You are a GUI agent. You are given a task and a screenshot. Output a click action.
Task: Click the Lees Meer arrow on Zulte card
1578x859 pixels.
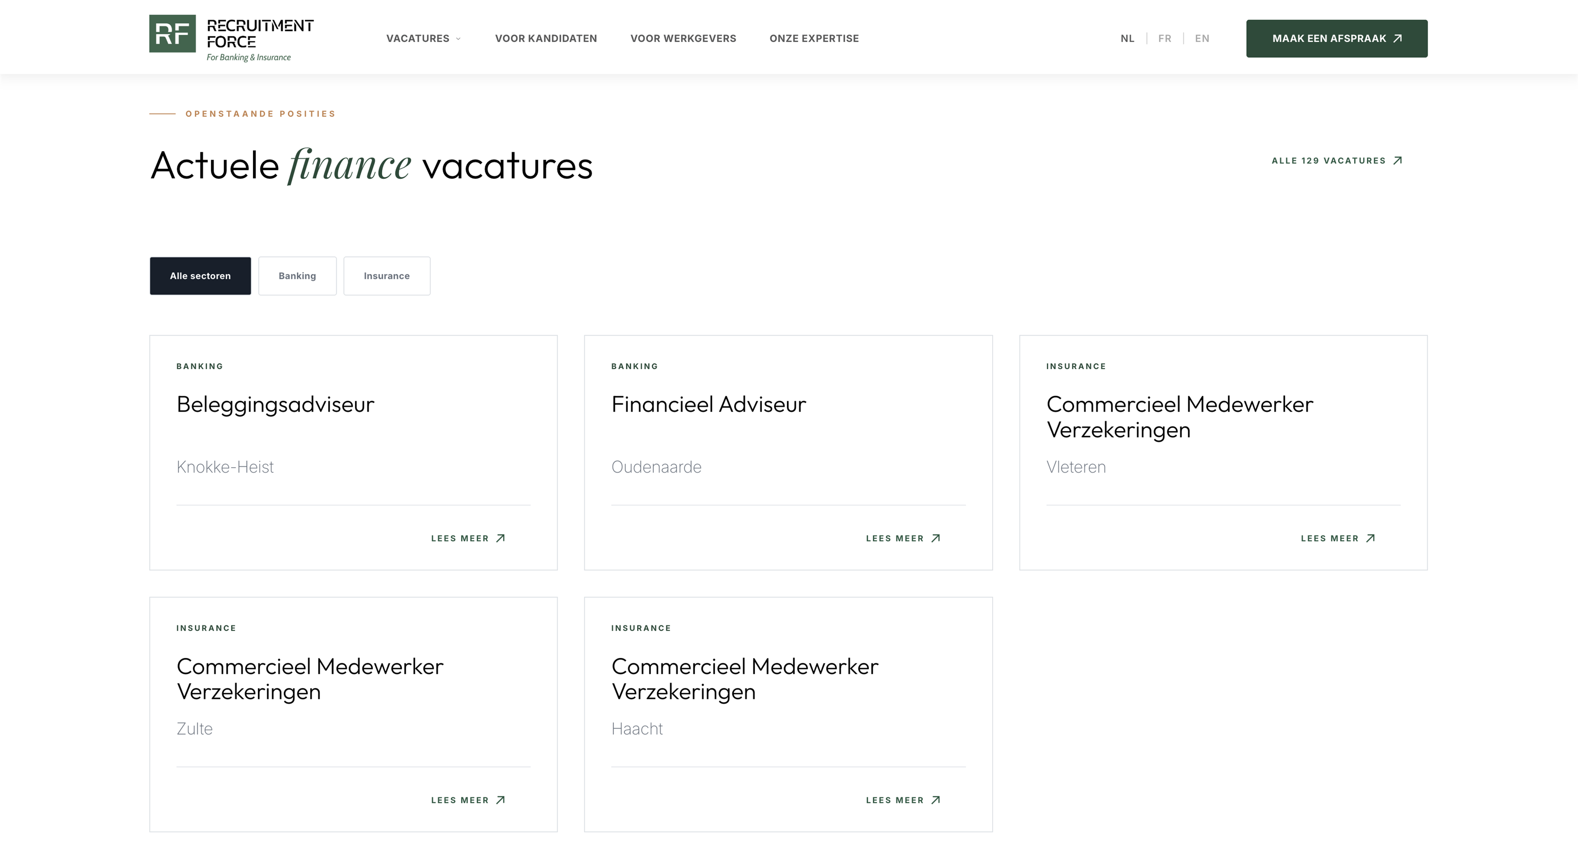pos(501,799)
